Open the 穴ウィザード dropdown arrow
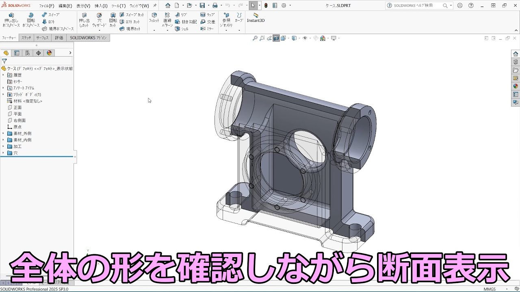Screen dimensions: 520x292 coord(99,30)
